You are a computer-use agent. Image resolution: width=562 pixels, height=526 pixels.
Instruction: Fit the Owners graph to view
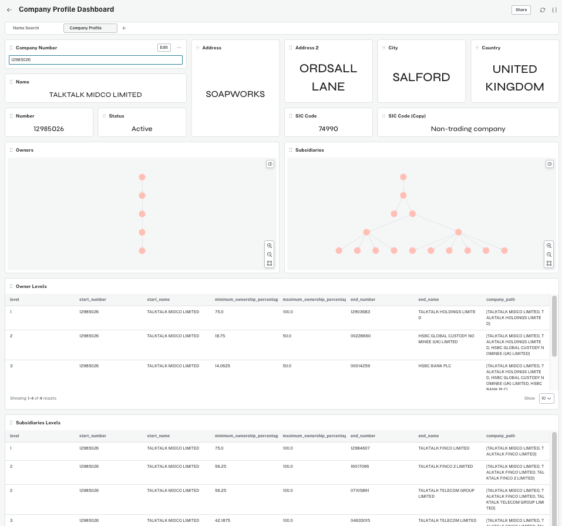(270, 263)
